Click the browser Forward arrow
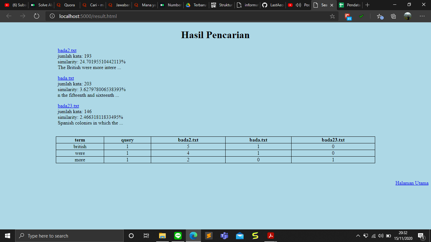 pyautogui.click(x=23, y=16)
